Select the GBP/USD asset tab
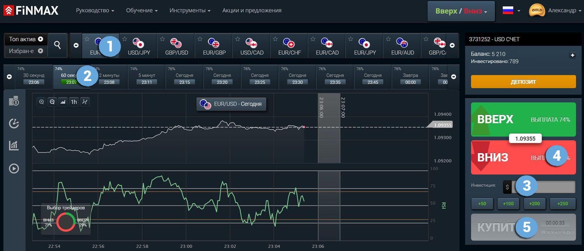The image size is (584, 251). [176, 46]
